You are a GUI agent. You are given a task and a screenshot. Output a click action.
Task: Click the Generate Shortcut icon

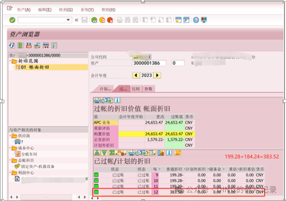click(x=186, y=20)
